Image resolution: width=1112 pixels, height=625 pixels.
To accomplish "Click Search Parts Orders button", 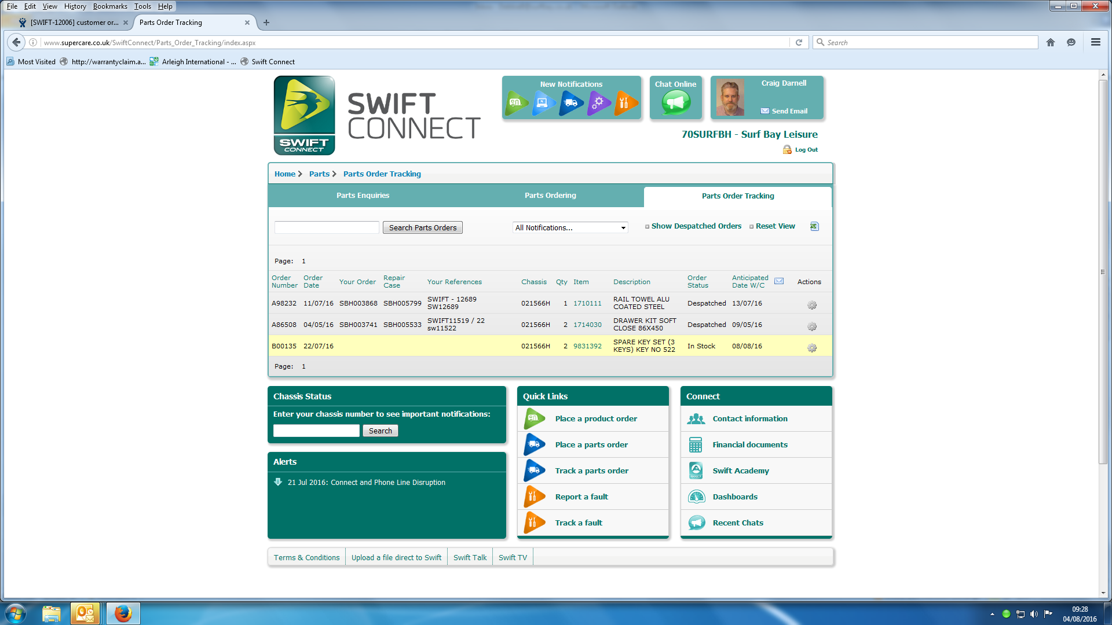I will point(422,227).
